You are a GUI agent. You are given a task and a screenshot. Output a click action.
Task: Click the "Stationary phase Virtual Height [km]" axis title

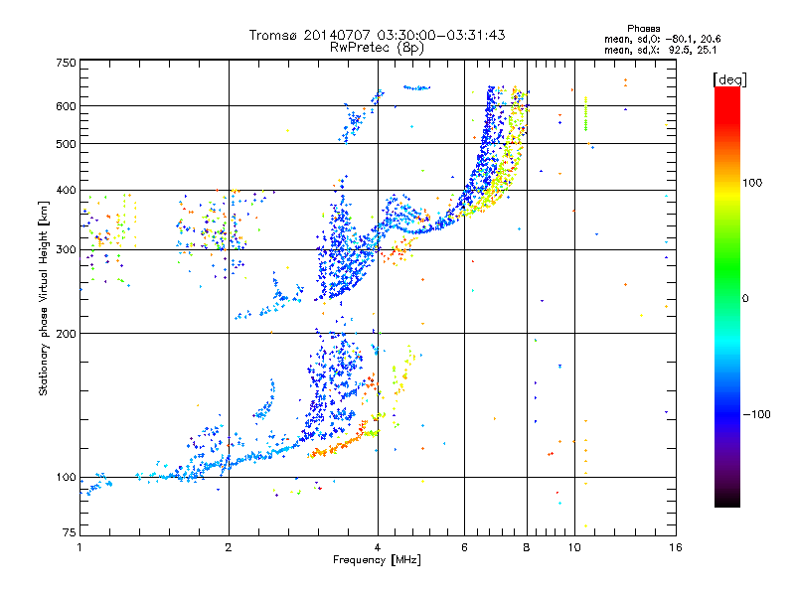(44, 299)
